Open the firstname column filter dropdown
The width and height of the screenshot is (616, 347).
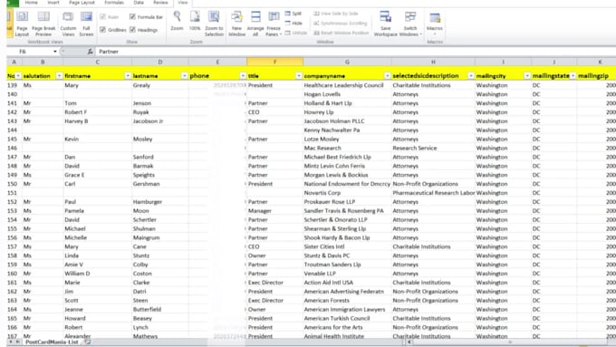tap(128, 75)
